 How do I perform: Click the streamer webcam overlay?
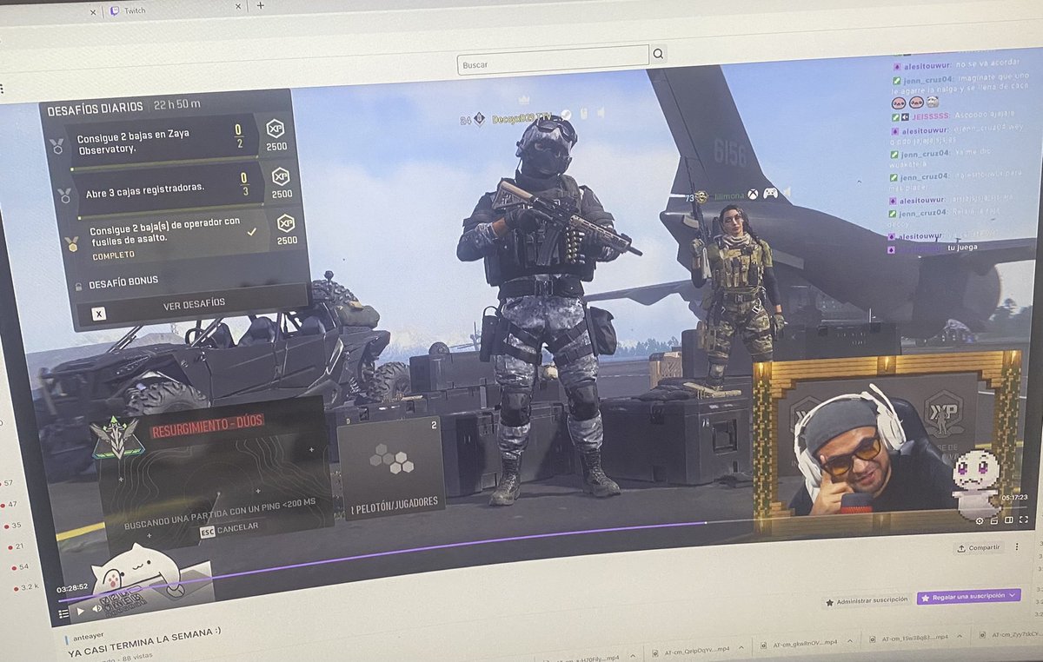coord(887,443)
